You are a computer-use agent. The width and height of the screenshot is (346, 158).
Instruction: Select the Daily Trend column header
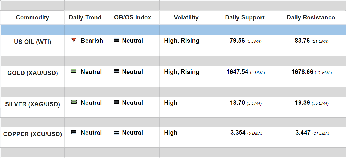(x=85, y=18)
